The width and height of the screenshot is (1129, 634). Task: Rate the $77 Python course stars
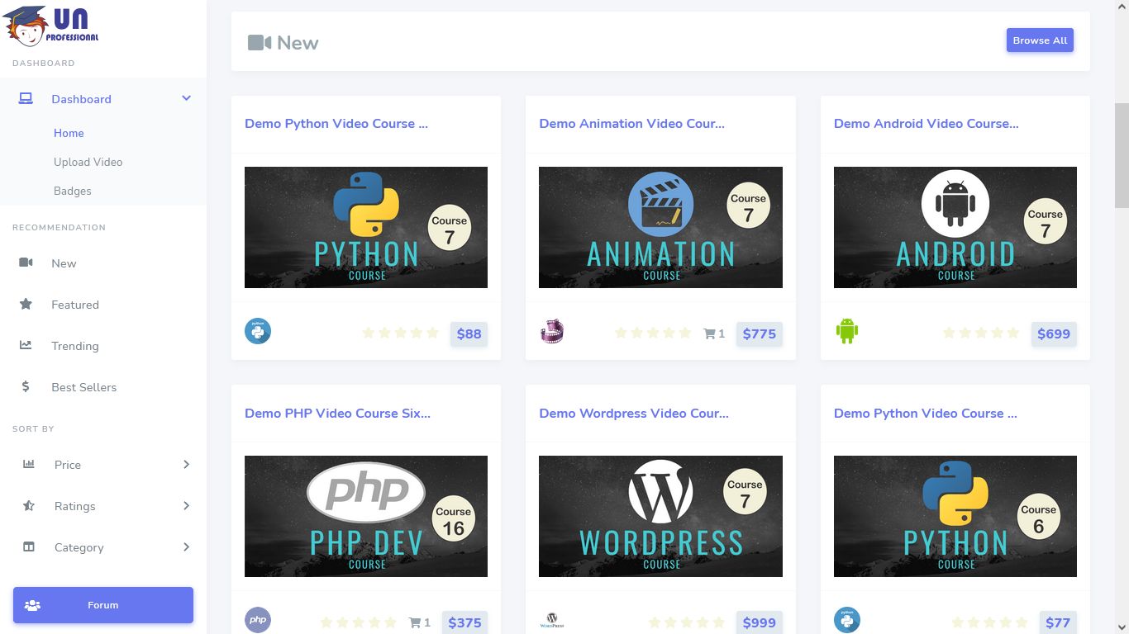pos(989,622)
